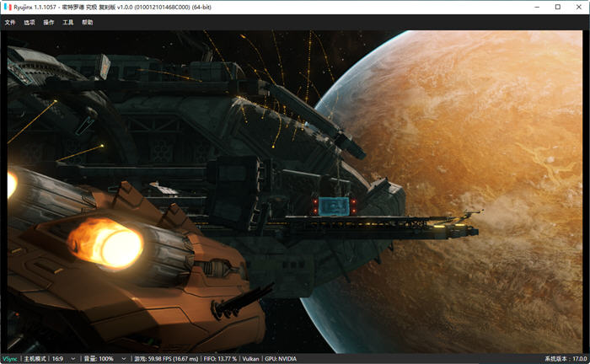
Task: Open the 工具 menu
Action: pyautogui.click(x=68, y=23)
